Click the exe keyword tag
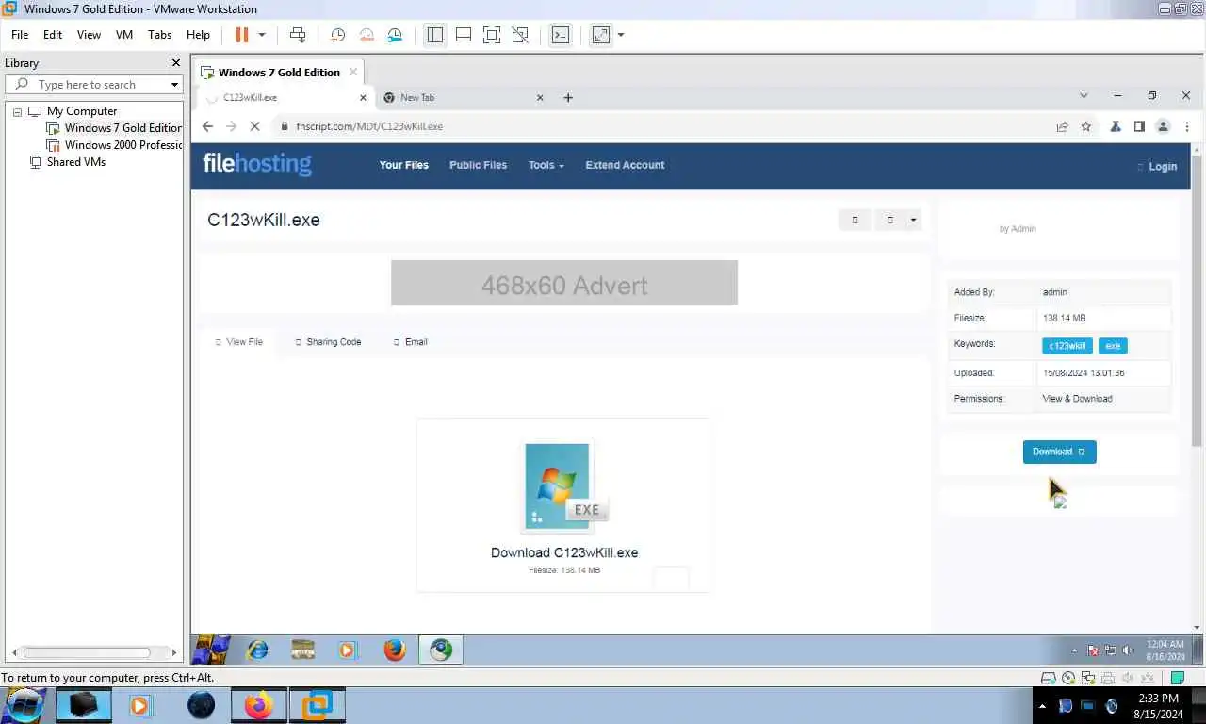The width and height of the screenshot is (1206, 724). coord(1113,346)
